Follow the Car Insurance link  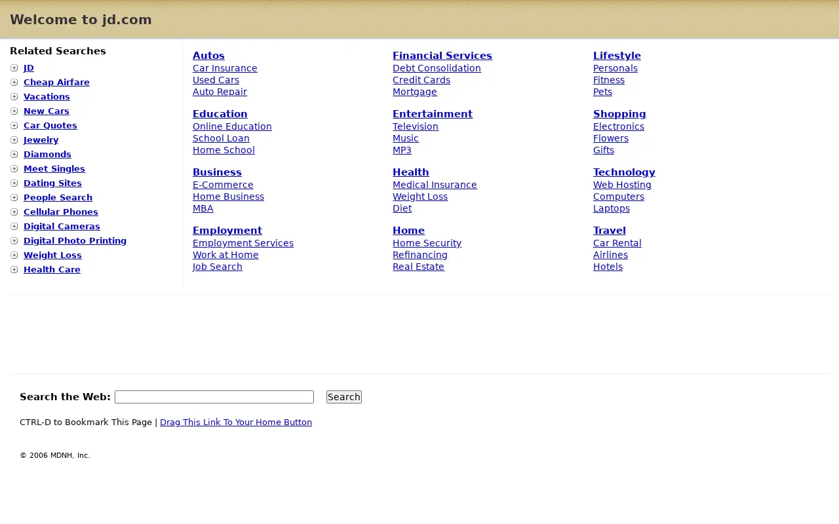tap(225, 68)
